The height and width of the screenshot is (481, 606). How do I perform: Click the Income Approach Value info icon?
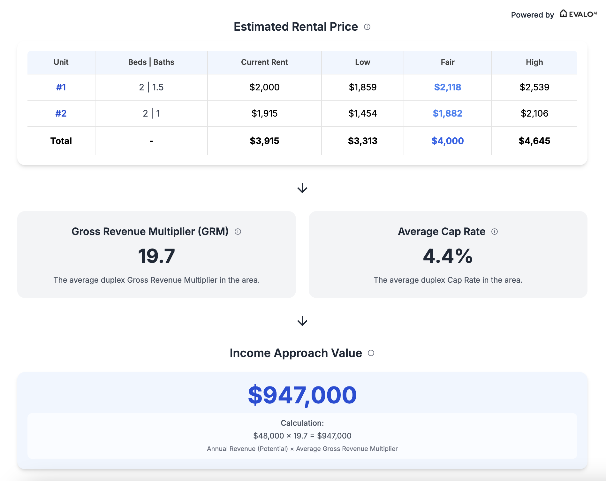click(371, 353)
